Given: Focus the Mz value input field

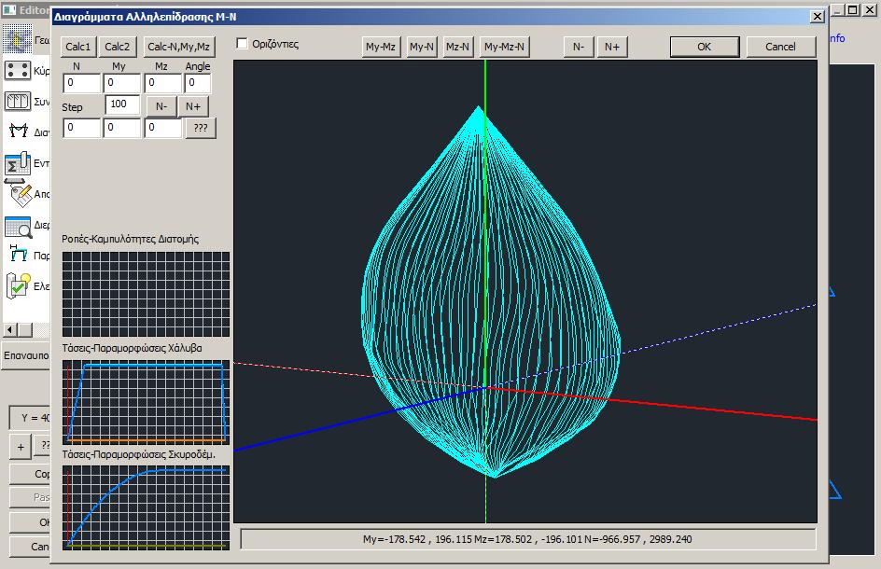Looking at the screenshot, I should (x=163, y=83).
